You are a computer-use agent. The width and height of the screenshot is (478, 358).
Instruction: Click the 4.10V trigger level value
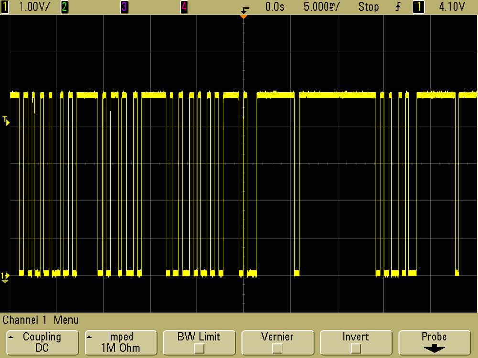tap(452, 7)
